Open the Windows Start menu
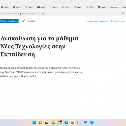Screen dimensions: 126x126 point(34,122)
